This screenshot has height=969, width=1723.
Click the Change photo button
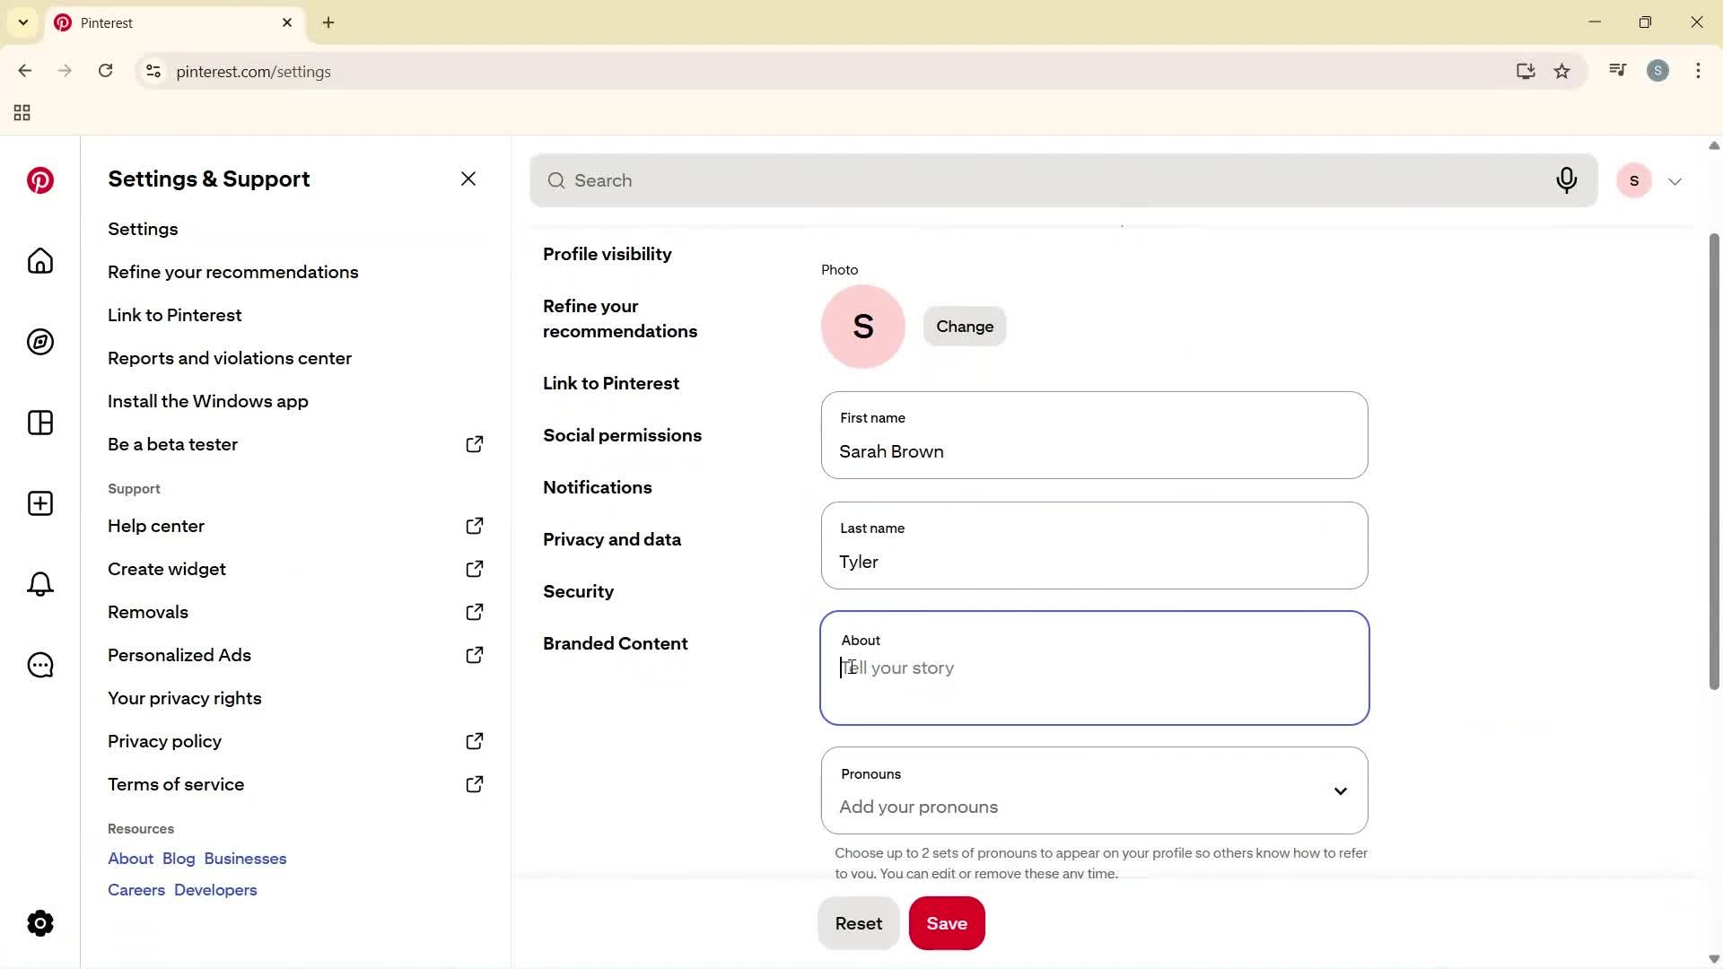pos(964,326)
